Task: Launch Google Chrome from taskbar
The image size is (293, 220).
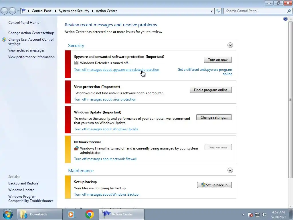Action: (x=90, y=214)
